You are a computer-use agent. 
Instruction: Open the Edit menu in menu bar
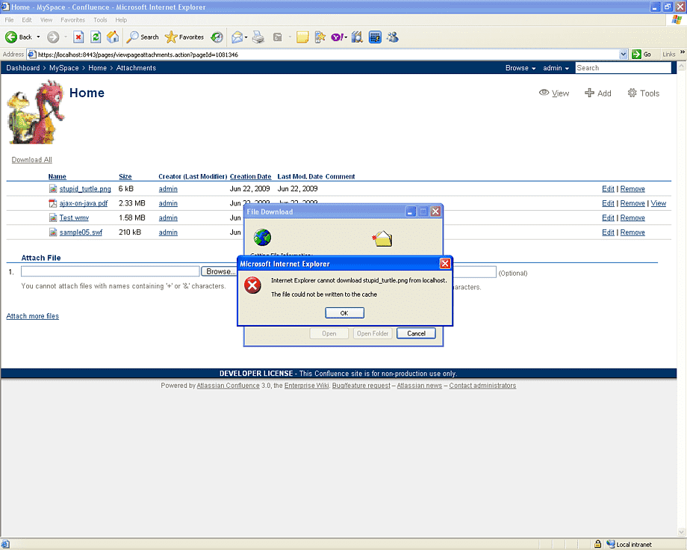pos(27,19)
